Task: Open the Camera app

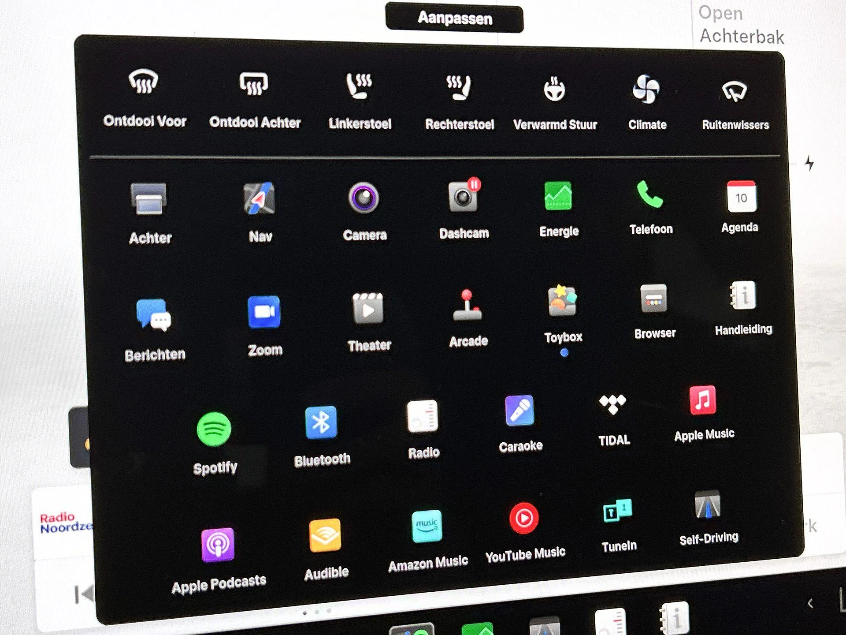Action: pyautogui.click(x=364, y=198)
